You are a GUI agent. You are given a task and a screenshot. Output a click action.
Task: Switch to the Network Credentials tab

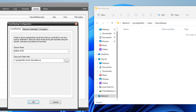[30, 29]
